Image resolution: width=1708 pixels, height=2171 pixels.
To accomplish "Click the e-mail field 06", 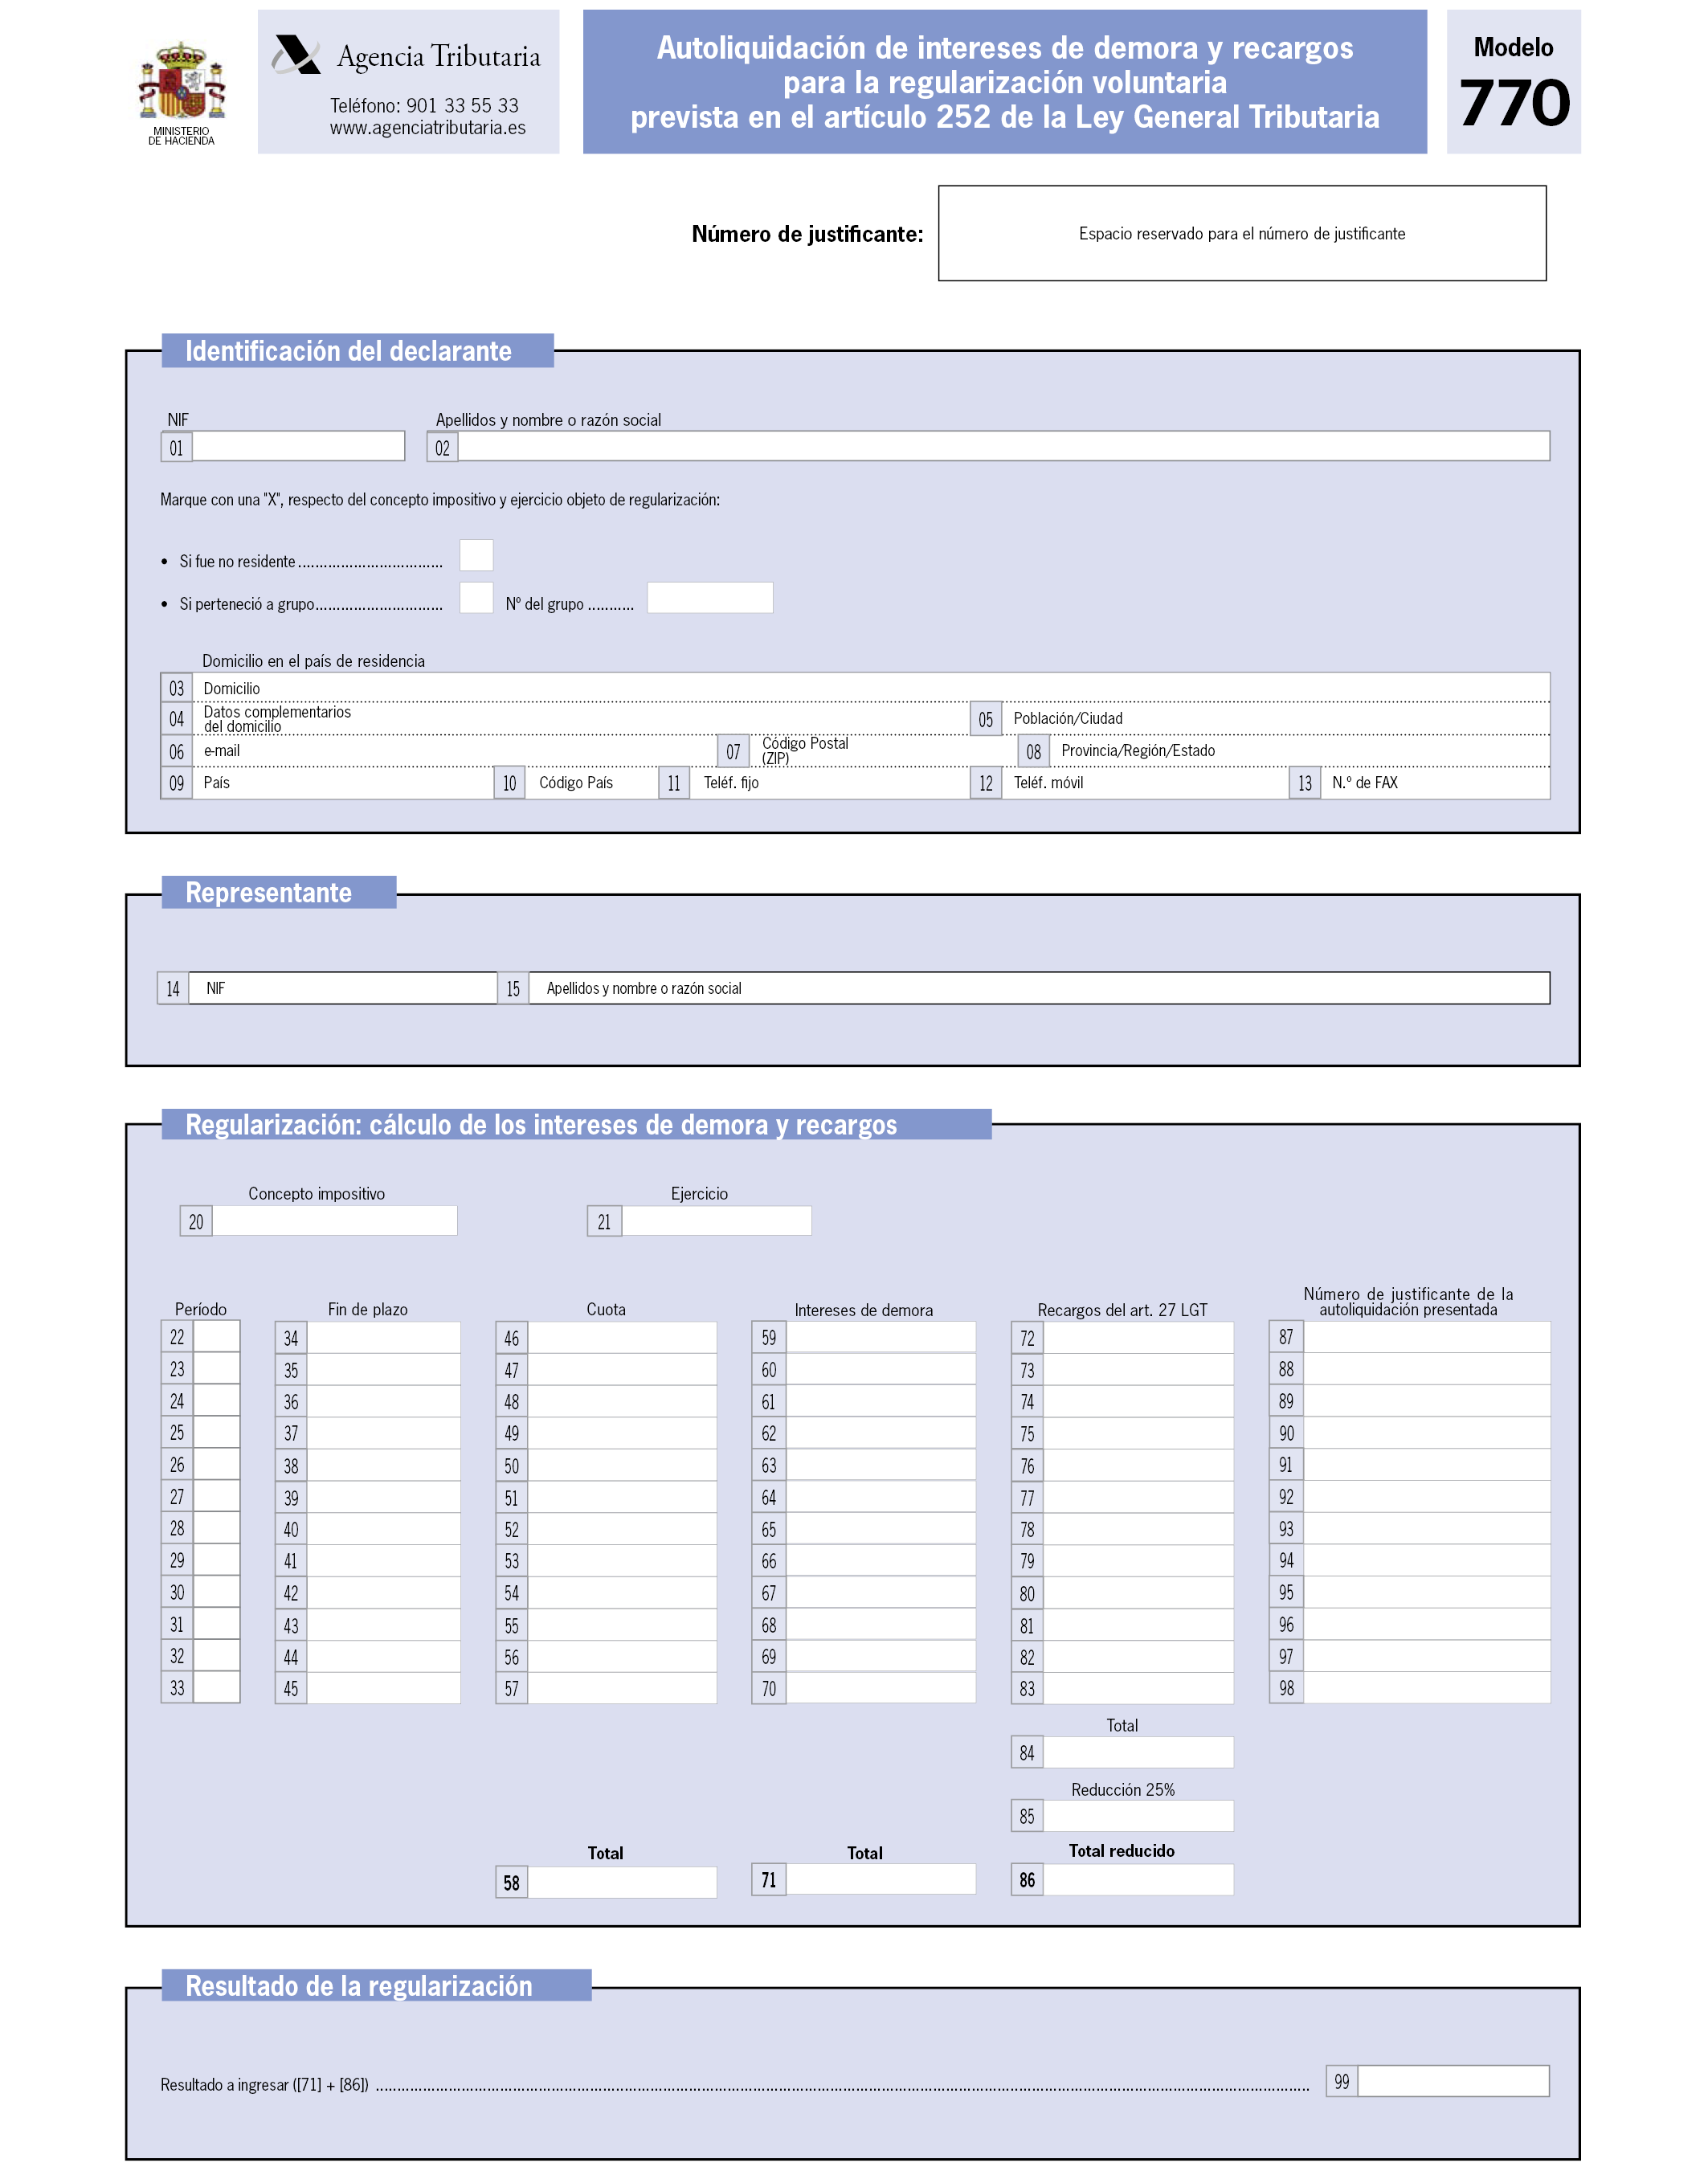I will pyautogui.click(x=455, y=751).
